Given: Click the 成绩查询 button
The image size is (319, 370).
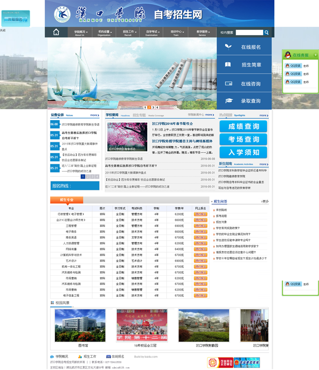Looking at the screenshot, I should 243,127.
